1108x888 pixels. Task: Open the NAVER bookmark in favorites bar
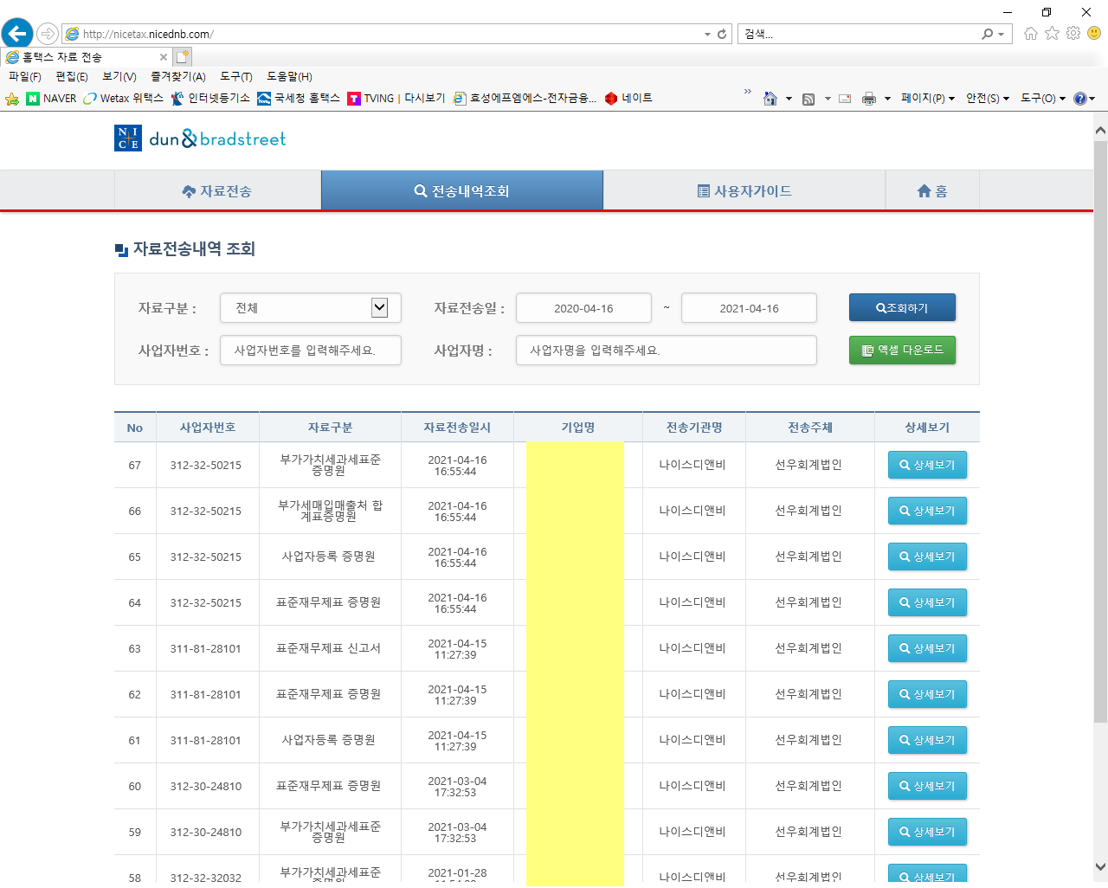(x=51, y=99)
